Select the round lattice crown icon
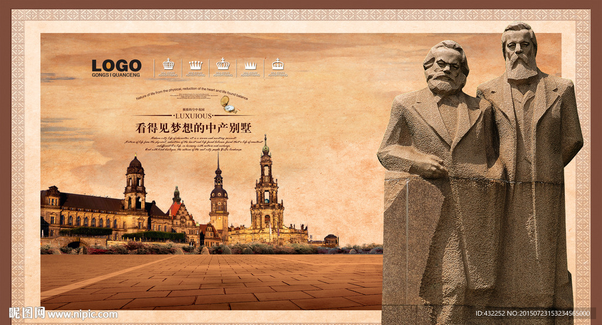 pos(168,63)
